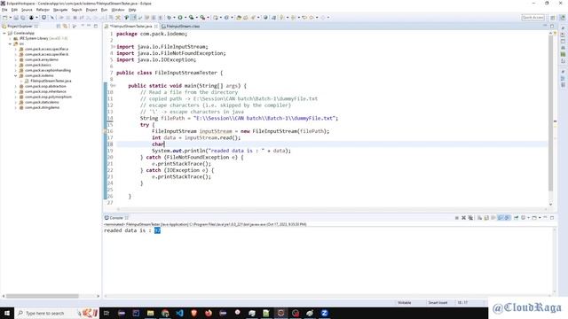Open the Help menu

[132, 10]
